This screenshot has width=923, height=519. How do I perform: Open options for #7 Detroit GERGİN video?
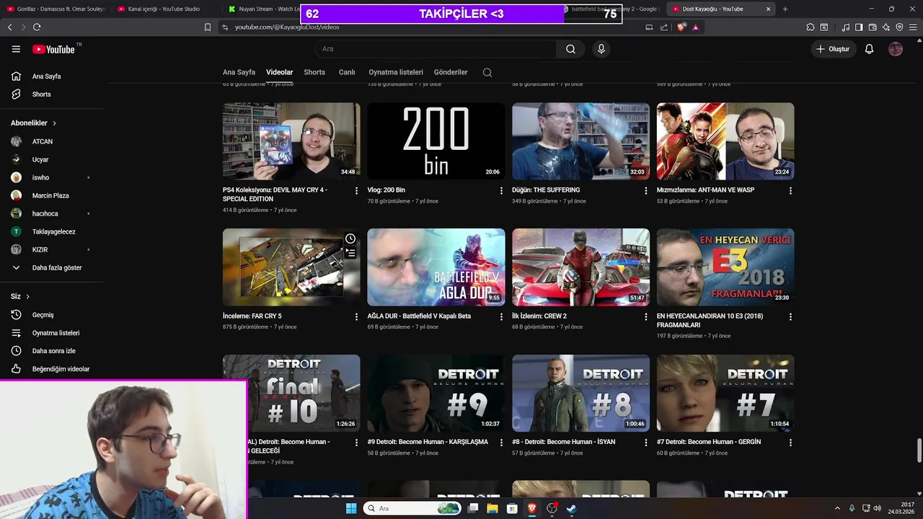coord(790,442)
